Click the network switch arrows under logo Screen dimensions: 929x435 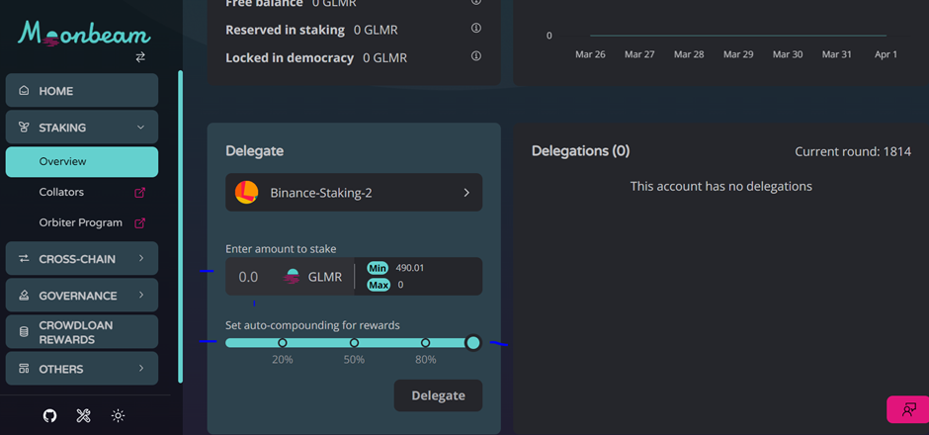coord(140,57)
